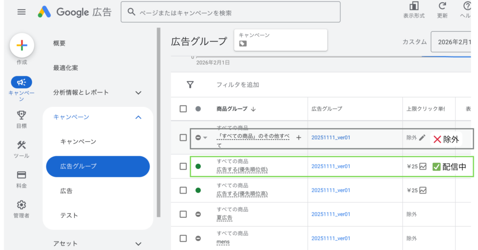478x250 pixels.
Task: Open the キャンペーン selector dropdown
Action: tap(281, 40)
